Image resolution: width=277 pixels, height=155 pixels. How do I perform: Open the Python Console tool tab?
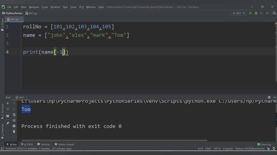[x=64, y=144]
